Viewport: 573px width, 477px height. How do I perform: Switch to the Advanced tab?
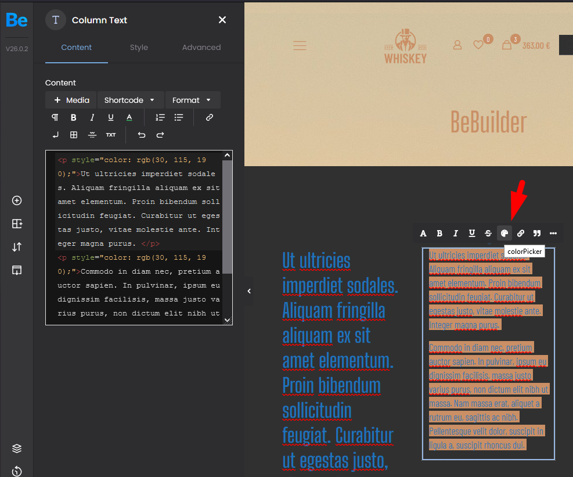click(x=201, y=48)
